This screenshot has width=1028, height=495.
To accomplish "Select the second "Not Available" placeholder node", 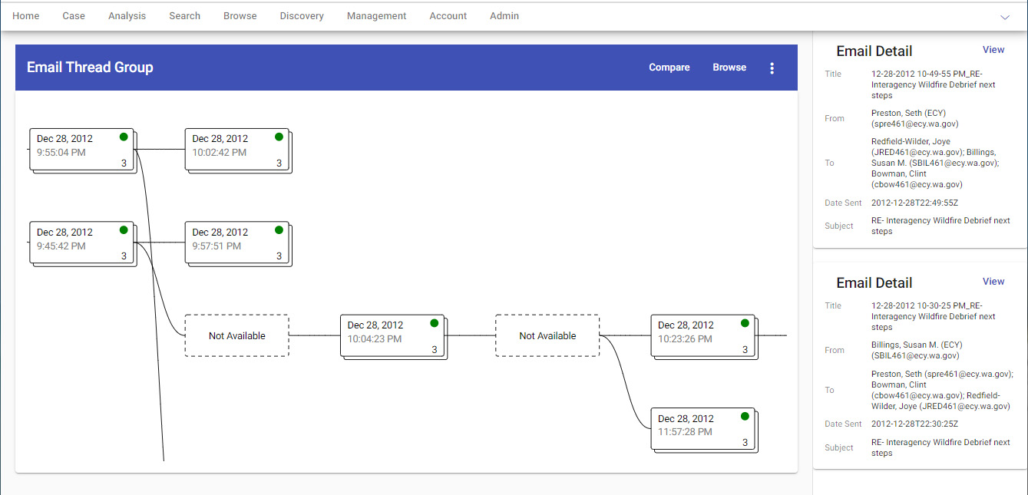I will [547, 335].
